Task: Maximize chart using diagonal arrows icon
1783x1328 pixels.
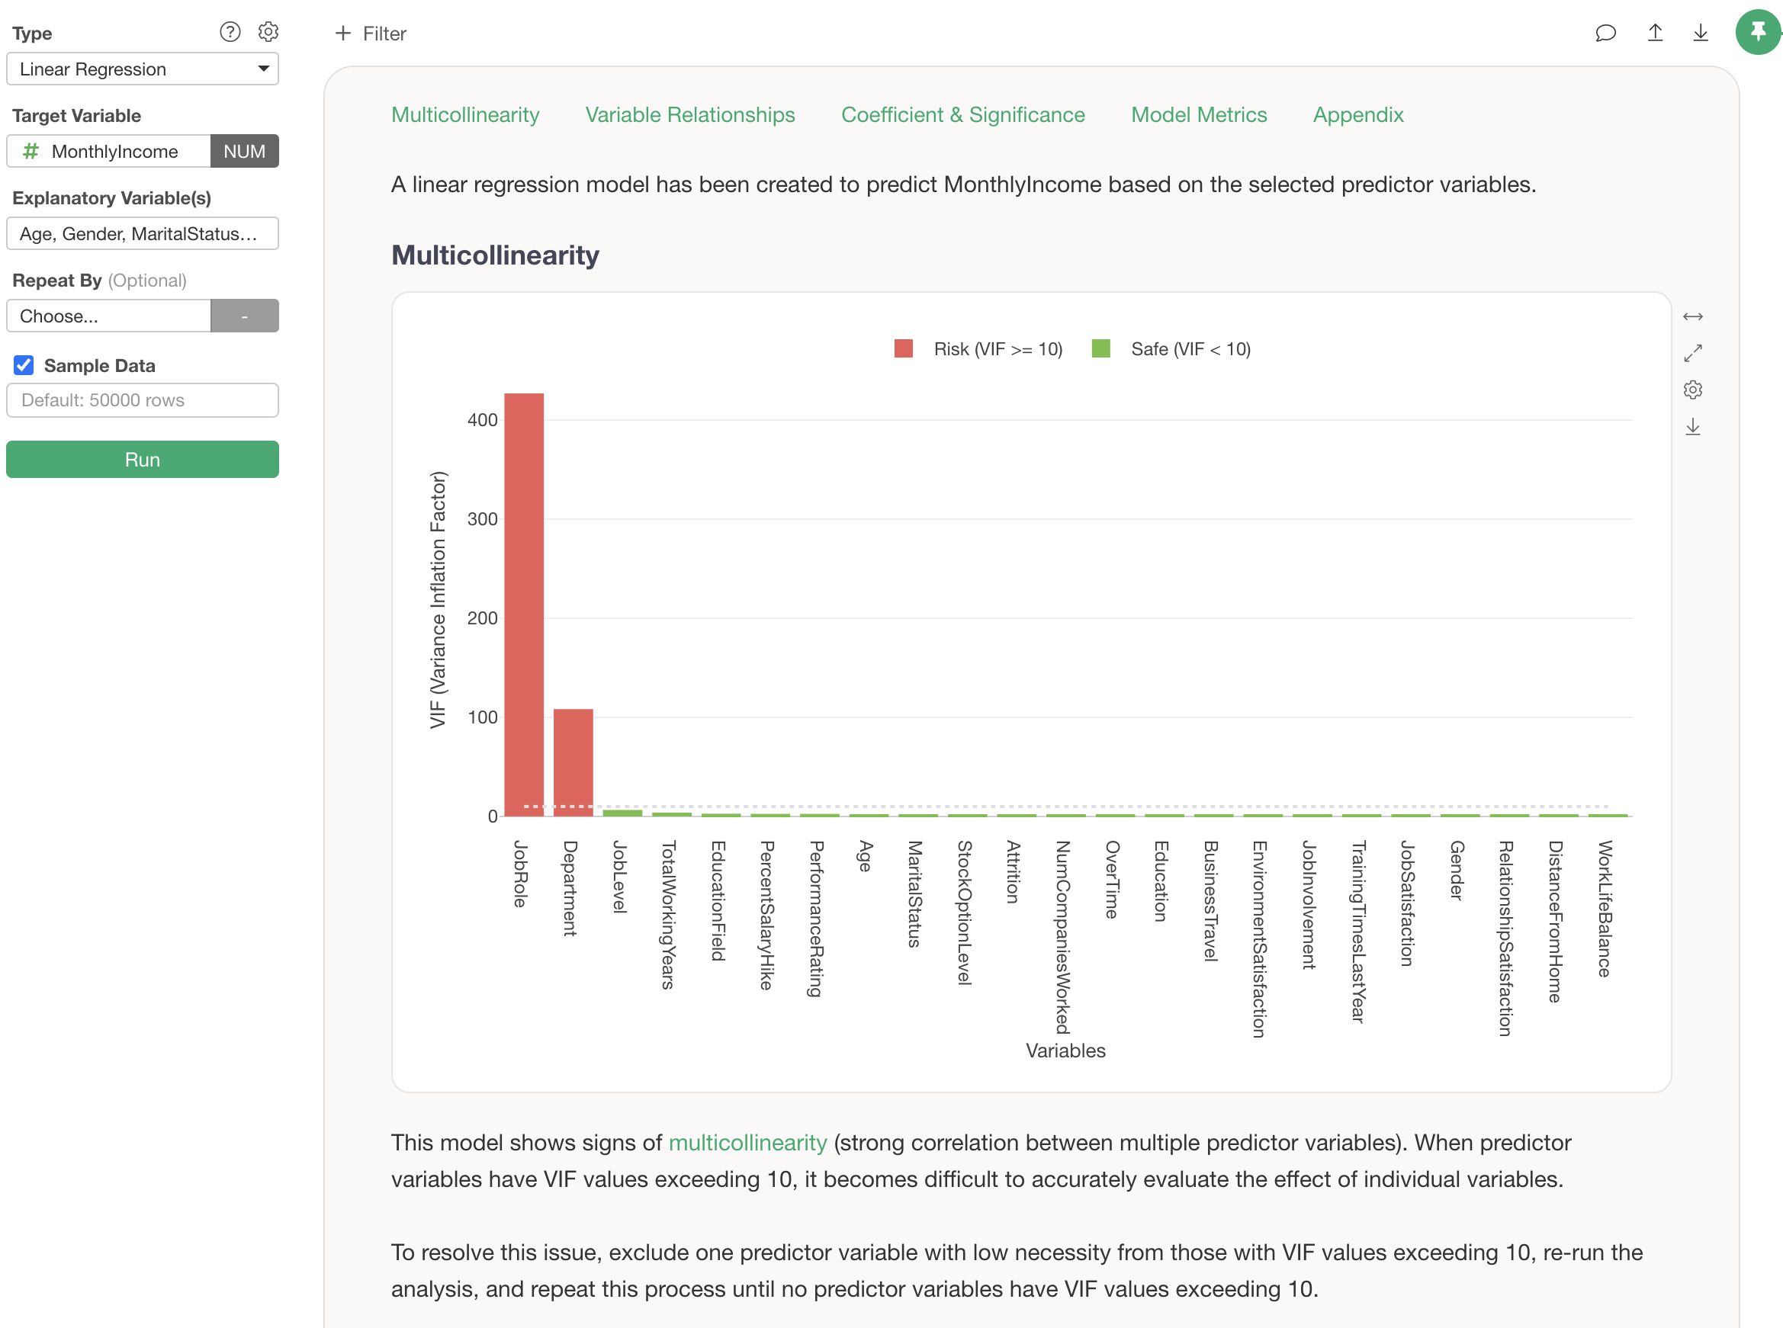Action: pyautogui.click(x=1692, y=353)
